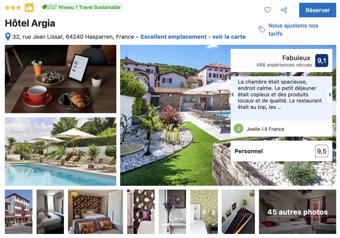
Task: Open the hotel facade thumbnail
Action: (19, 212)
